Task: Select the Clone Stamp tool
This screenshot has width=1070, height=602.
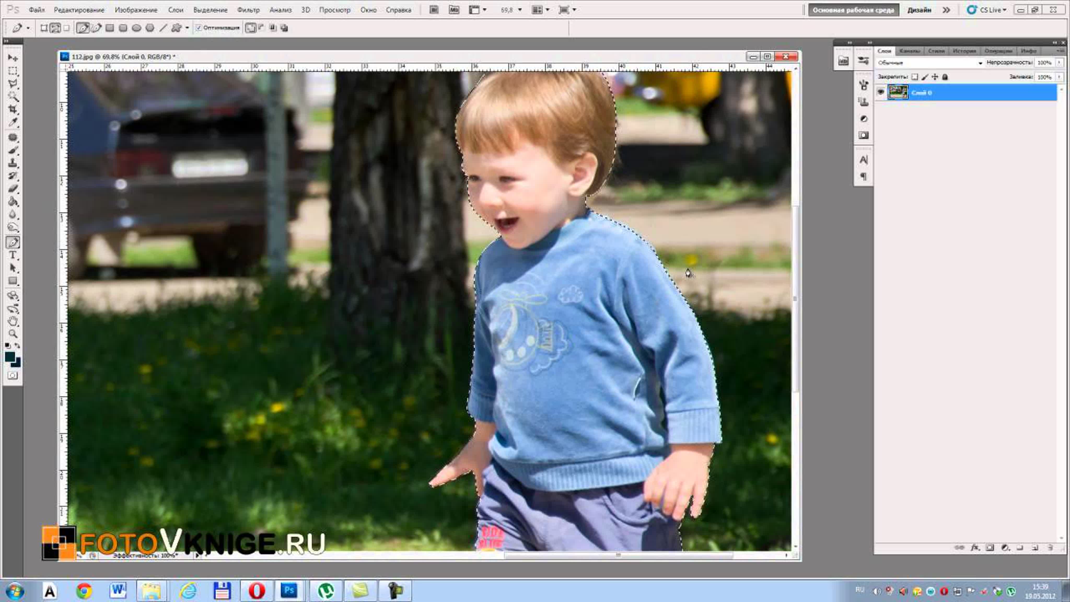Action: tap(13, 163)
